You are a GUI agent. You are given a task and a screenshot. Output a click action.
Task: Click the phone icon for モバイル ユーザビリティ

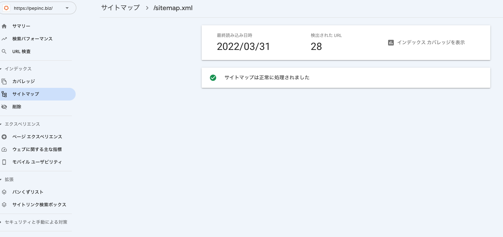tap(4, 162)
